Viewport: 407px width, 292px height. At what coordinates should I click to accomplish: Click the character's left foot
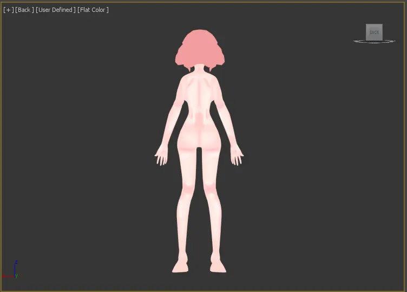point(181,267)
